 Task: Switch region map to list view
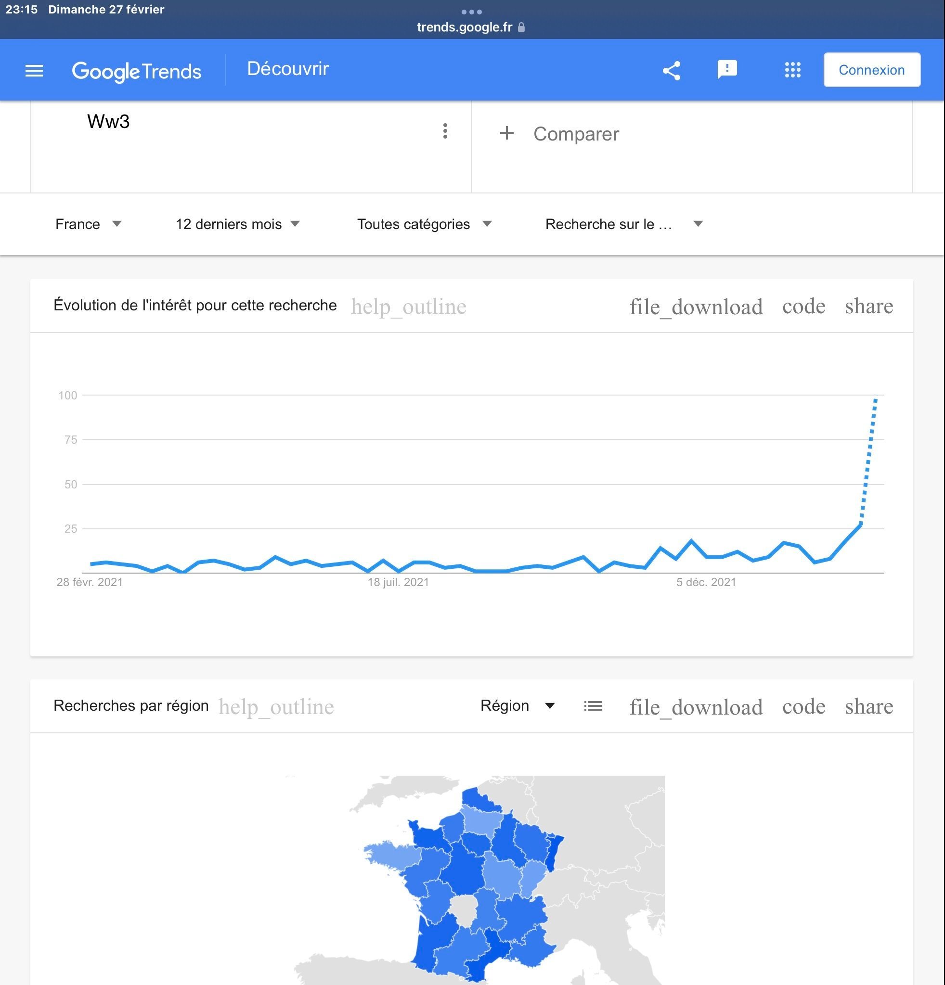point(593,706)
